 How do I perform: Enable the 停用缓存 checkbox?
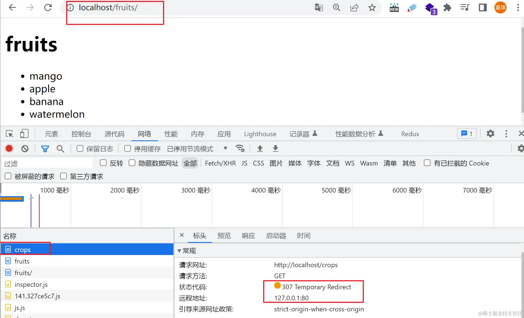(128, 148)
